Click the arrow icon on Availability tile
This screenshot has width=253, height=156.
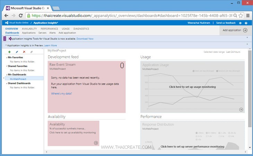click(96, 143)
